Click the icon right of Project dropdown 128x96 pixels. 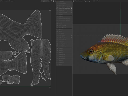pos(50,1)
